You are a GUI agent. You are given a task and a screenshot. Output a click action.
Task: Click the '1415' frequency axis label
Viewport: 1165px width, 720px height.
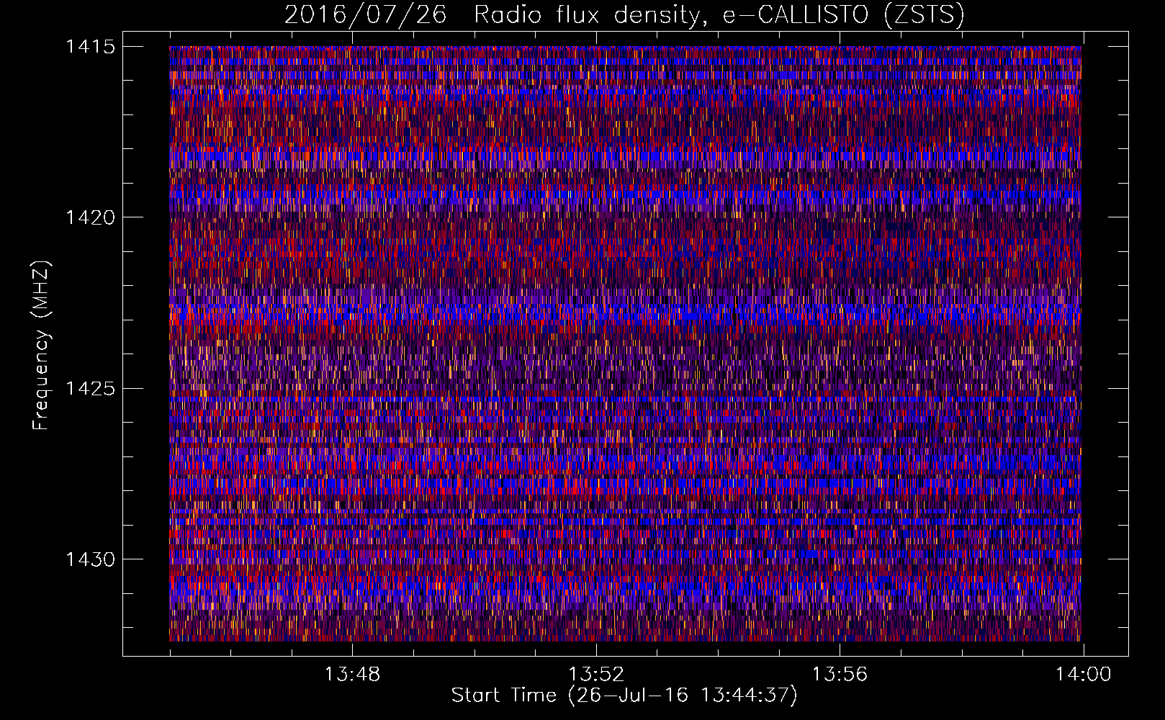91,47
